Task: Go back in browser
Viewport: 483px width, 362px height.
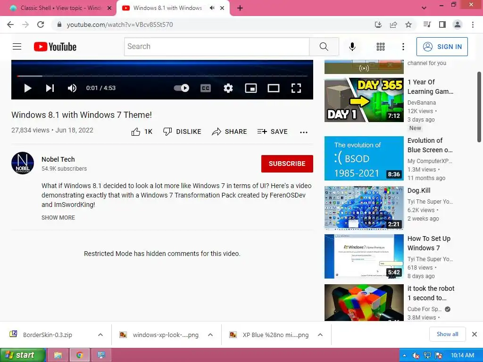Action: tap(10, 25)
